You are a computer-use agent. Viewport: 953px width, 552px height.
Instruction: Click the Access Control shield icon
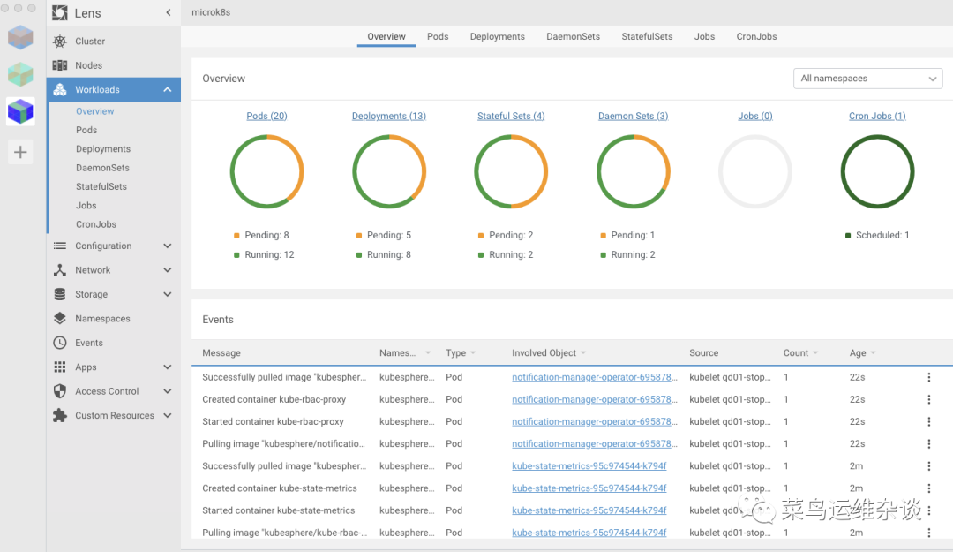tap(60, 391)
